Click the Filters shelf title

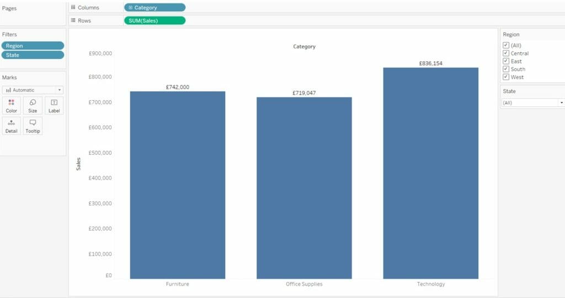(9, 34)
